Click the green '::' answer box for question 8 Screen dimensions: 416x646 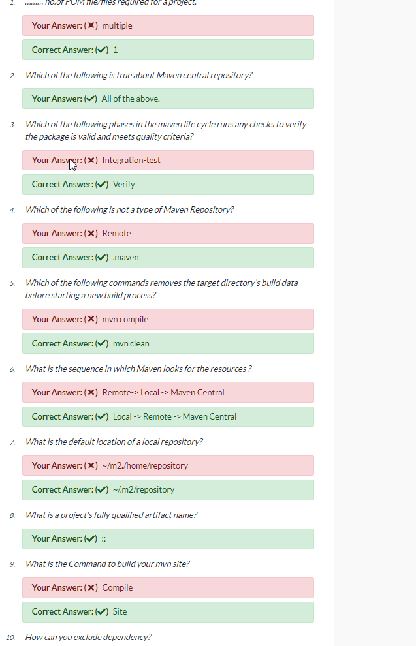click(x=168, y=538)
